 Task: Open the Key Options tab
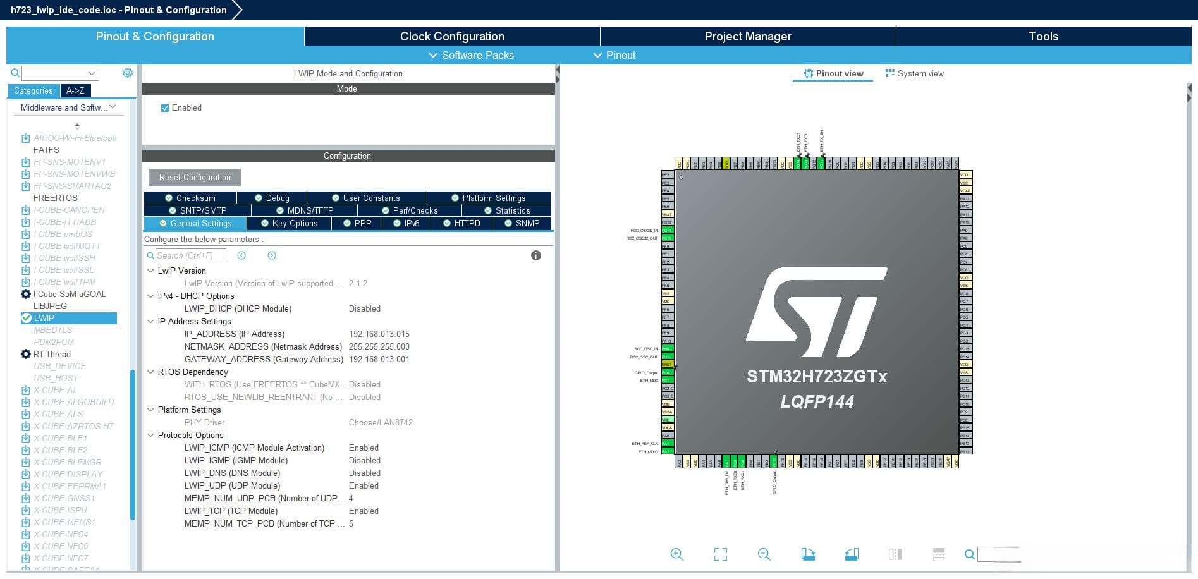tap(290, 223)
